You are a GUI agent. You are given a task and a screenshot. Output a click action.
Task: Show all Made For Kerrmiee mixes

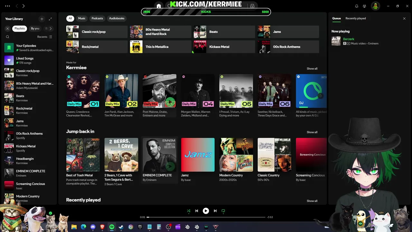(312, 69)
